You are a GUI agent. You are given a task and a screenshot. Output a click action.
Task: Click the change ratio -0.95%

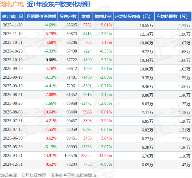(x=106, y=164)
